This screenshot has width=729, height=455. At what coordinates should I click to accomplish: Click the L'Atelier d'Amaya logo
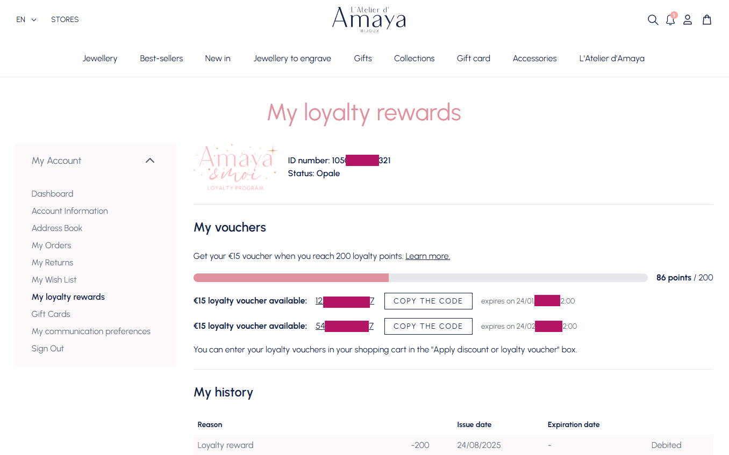(369, 20)
